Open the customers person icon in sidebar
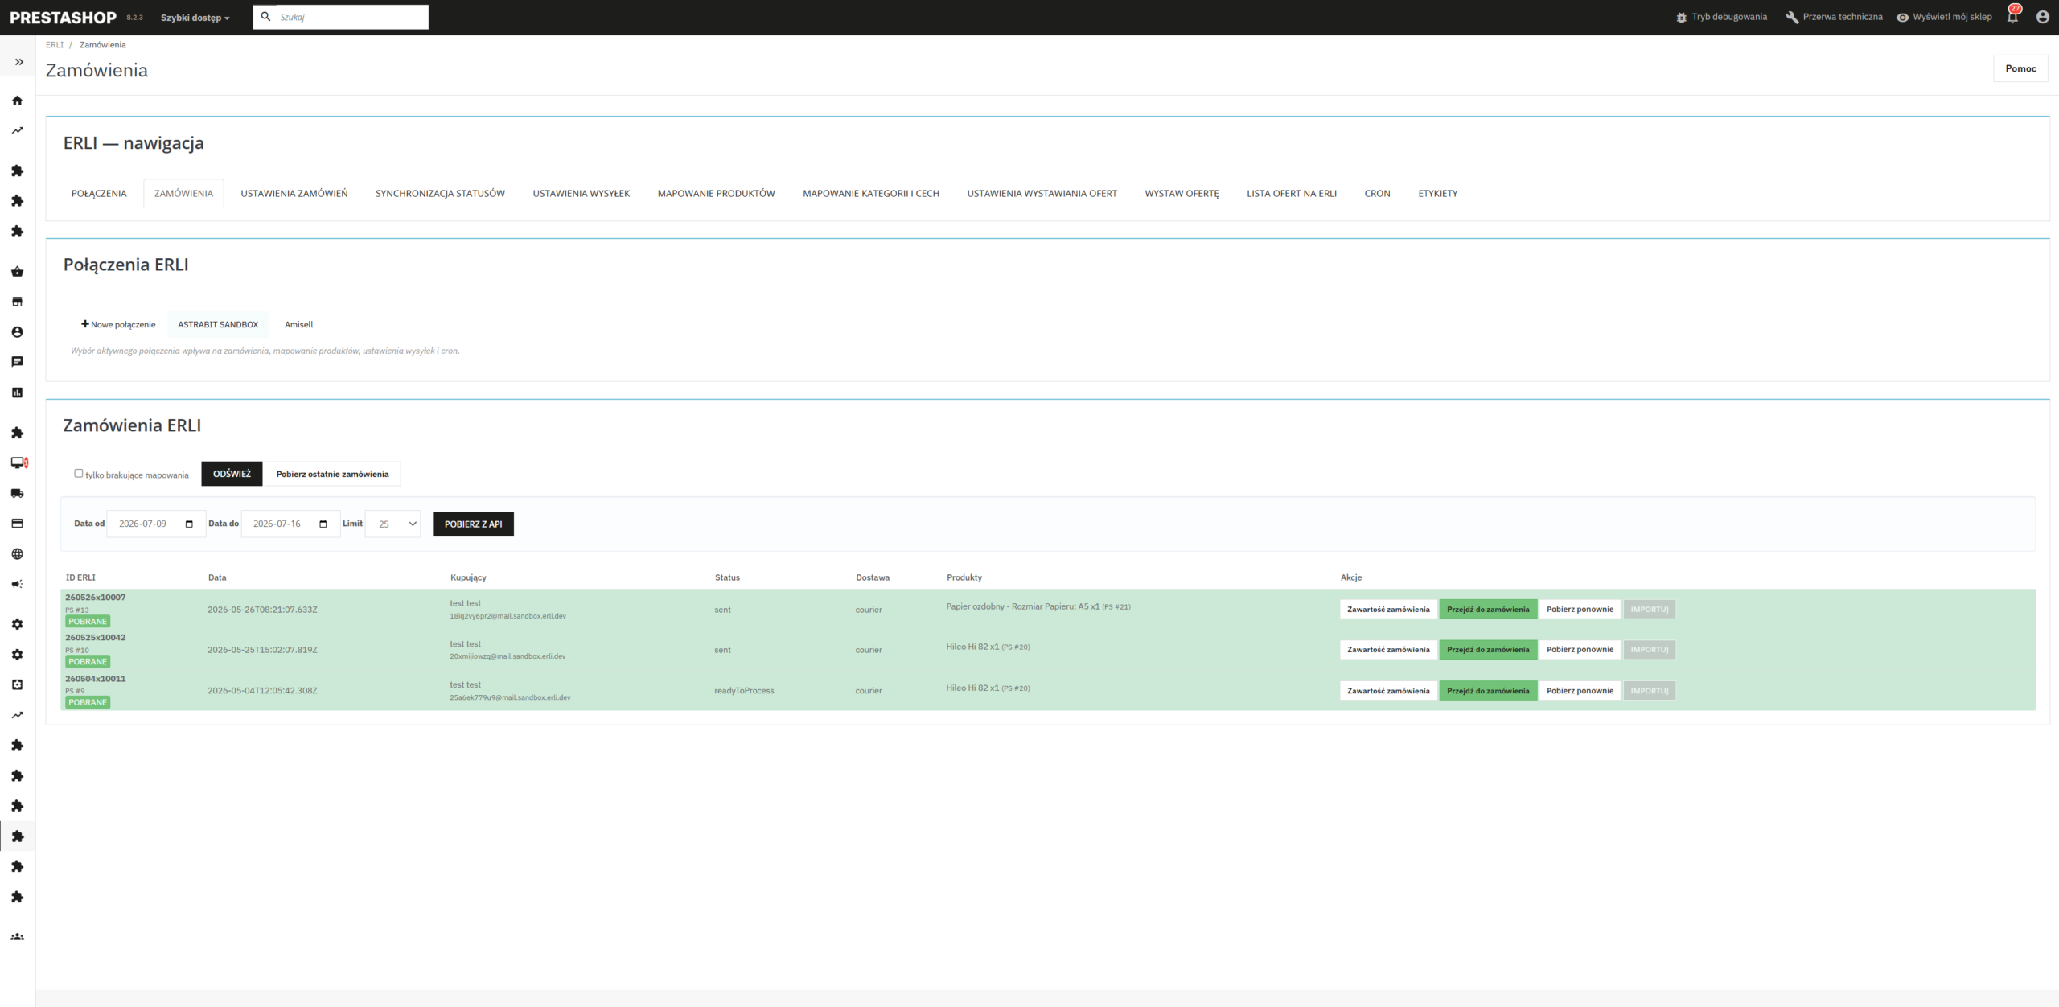The height and width of the screenshot is (1007, 2059). (x=17, y=331)
